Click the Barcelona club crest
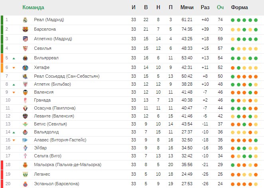264x188 pixels. (25, 29)
